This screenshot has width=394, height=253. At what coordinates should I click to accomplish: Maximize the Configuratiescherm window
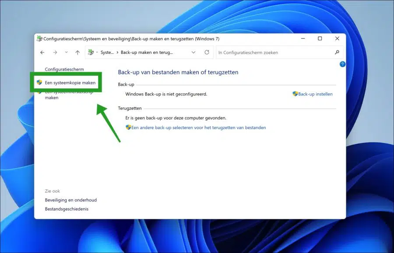pyautogui.click(x=320, y=39)
